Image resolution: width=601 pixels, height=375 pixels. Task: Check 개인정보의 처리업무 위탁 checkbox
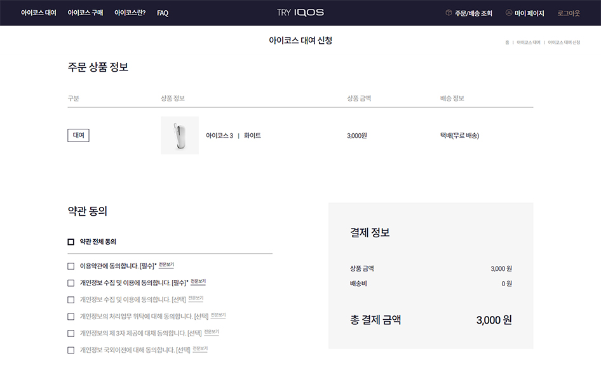coord(71,317)
